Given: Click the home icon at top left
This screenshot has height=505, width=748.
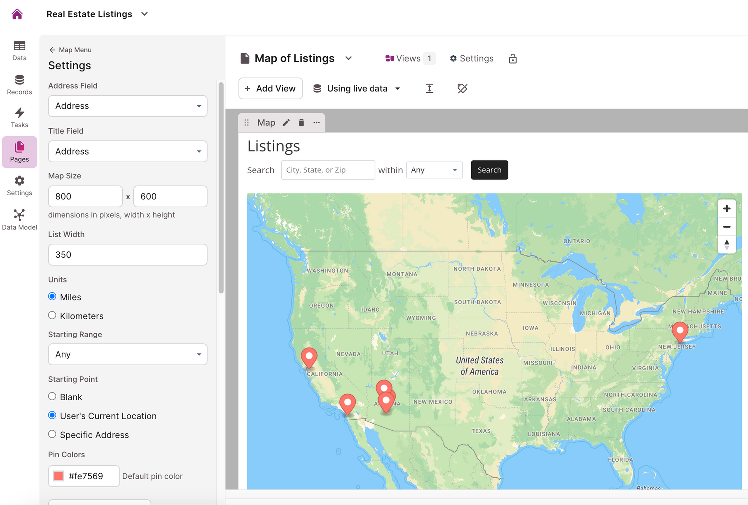Looking at the screenshot, I should click(x=17, y=14).
